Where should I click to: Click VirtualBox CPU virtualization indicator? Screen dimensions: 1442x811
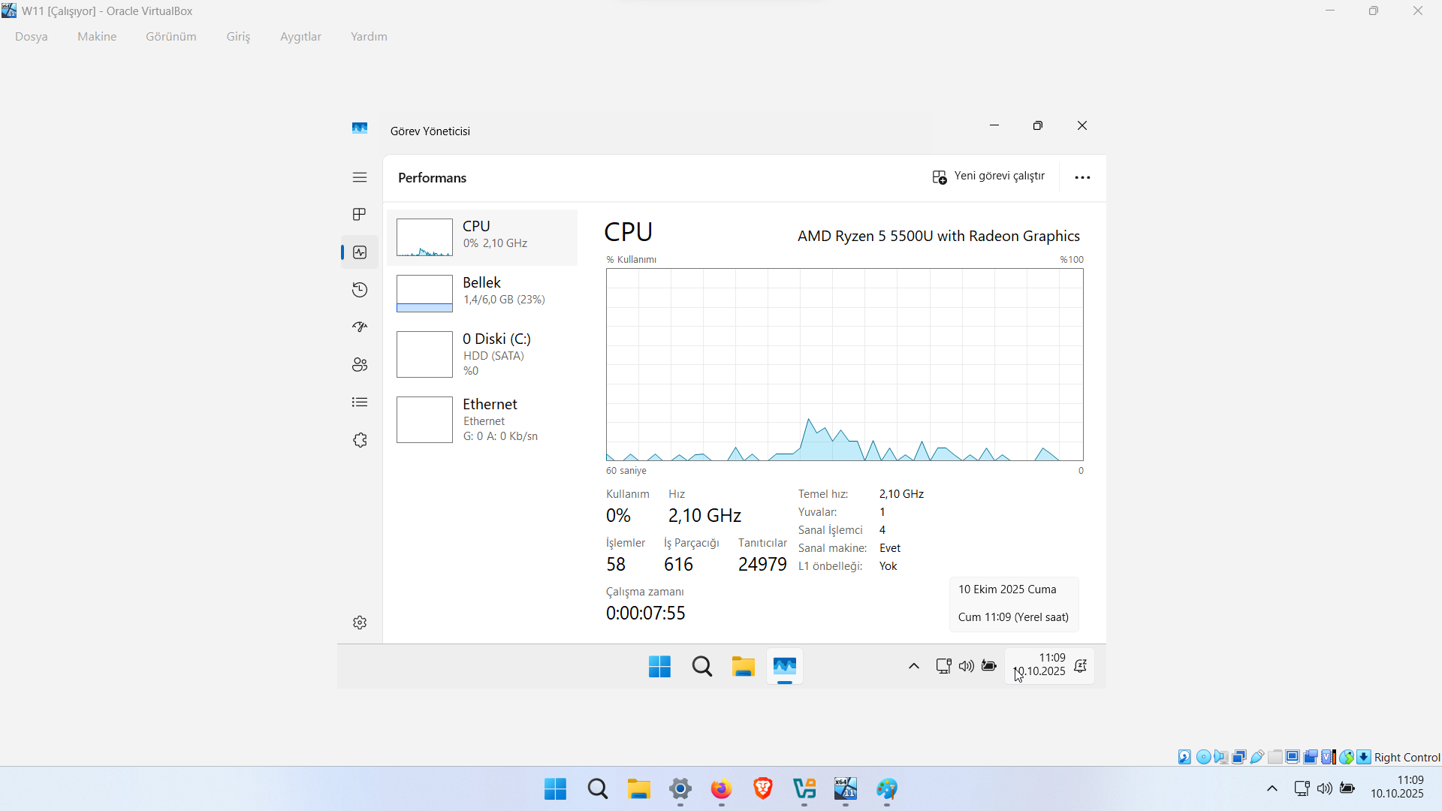click(1329, 757)
